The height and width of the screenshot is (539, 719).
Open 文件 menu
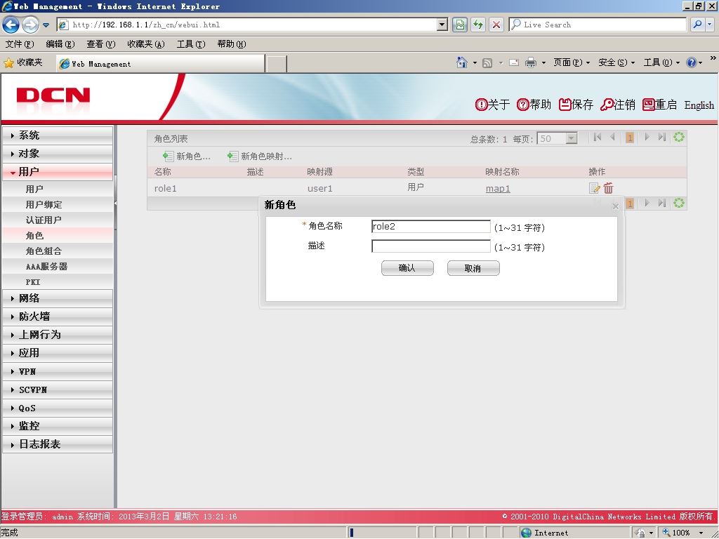20,44
